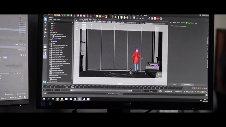Click the current frame marker on the timeline

pos(73,87)
